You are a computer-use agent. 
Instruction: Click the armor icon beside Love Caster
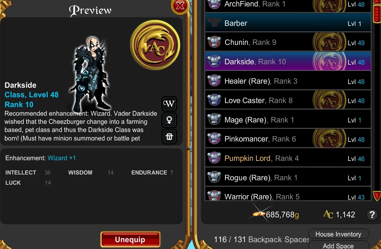(214, 100)
